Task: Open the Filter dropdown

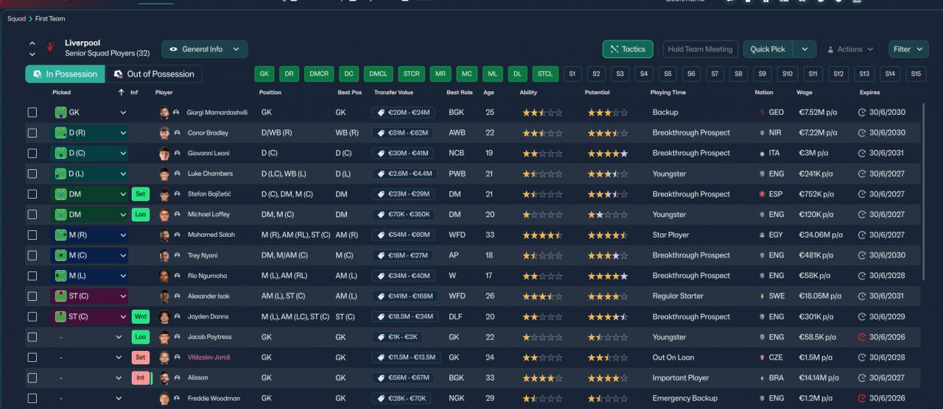Action: [x=908, y=49]
